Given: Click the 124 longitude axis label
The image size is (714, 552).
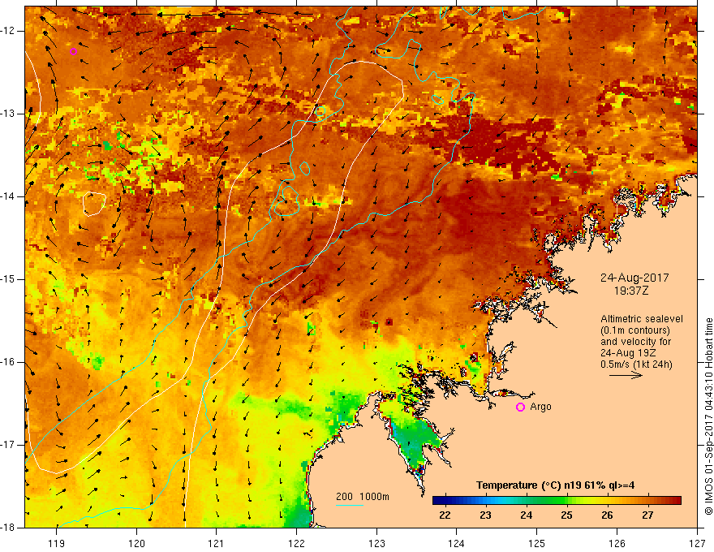Looking at the screenshot, I should [x=457, y=543].
